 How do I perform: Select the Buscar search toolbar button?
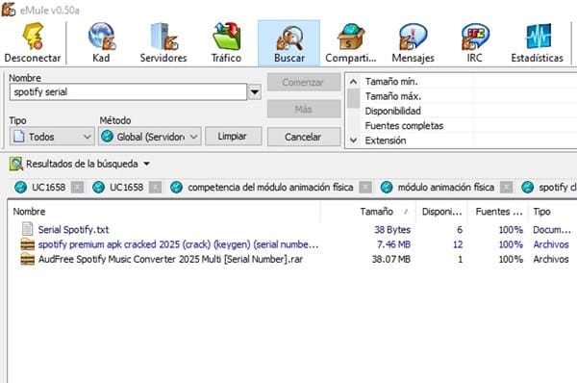288,42
